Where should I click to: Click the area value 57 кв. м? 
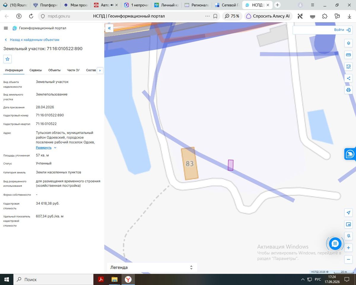(42, 155)
